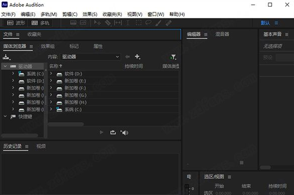Open 文件(F) menu
The height and width of the screenshot is (195, 294).
pyautogui.click(x=8, y=14)
